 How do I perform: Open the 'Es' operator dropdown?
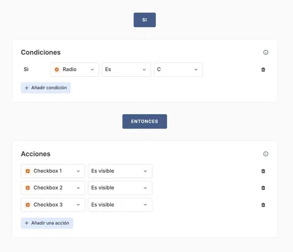click(126, 70)
